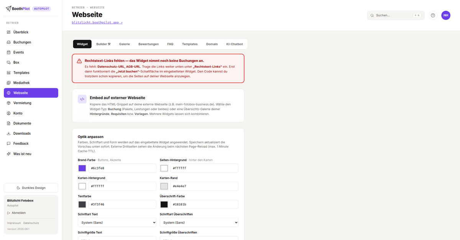Edit the Karten-Hintergrund hex field
Image resolution: width=460 pixels, height=240 pixels.
(x=122, y=186)
